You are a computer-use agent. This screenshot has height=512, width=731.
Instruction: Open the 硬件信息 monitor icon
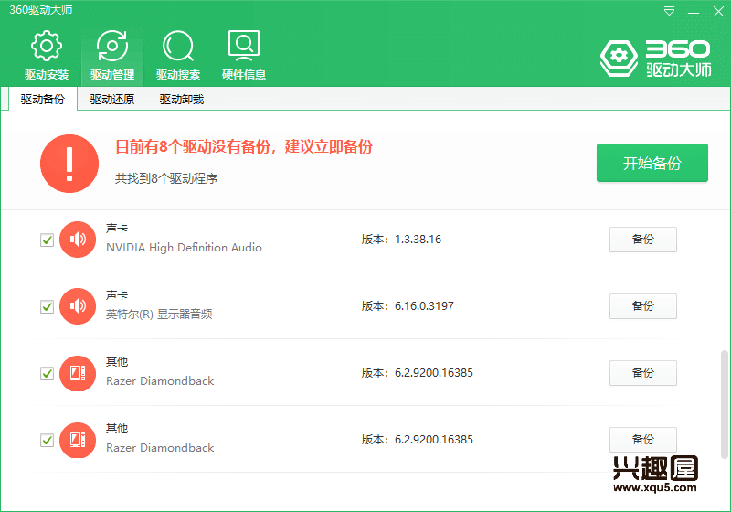[244, 46]
